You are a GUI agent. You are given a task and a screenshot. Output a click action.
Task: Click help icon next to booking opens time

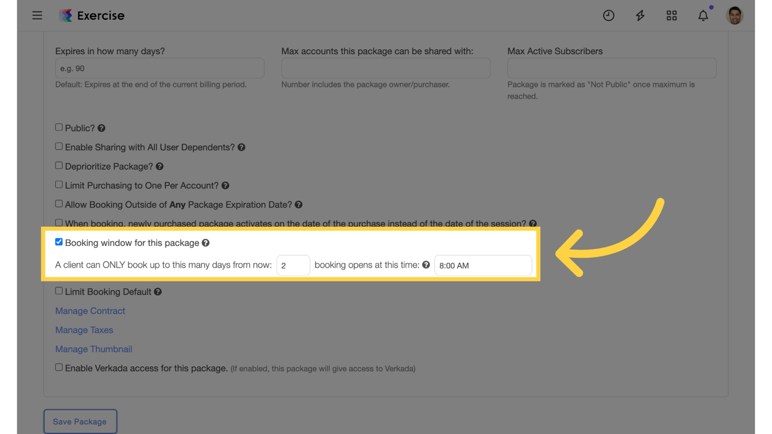[426, 264]
